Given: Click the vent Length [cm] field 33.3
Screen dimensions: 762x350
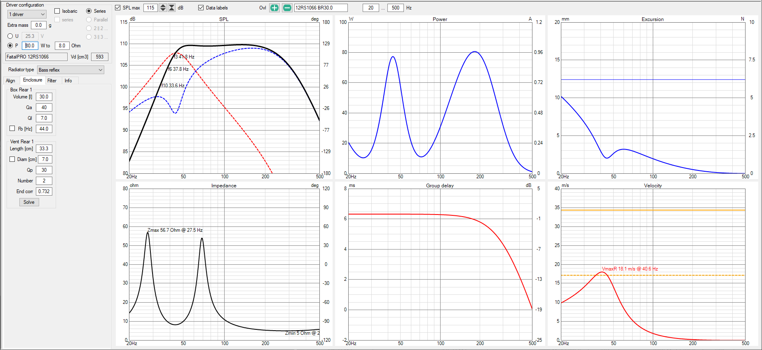Looking at the screenshot, I should click(x=44, y=149).
